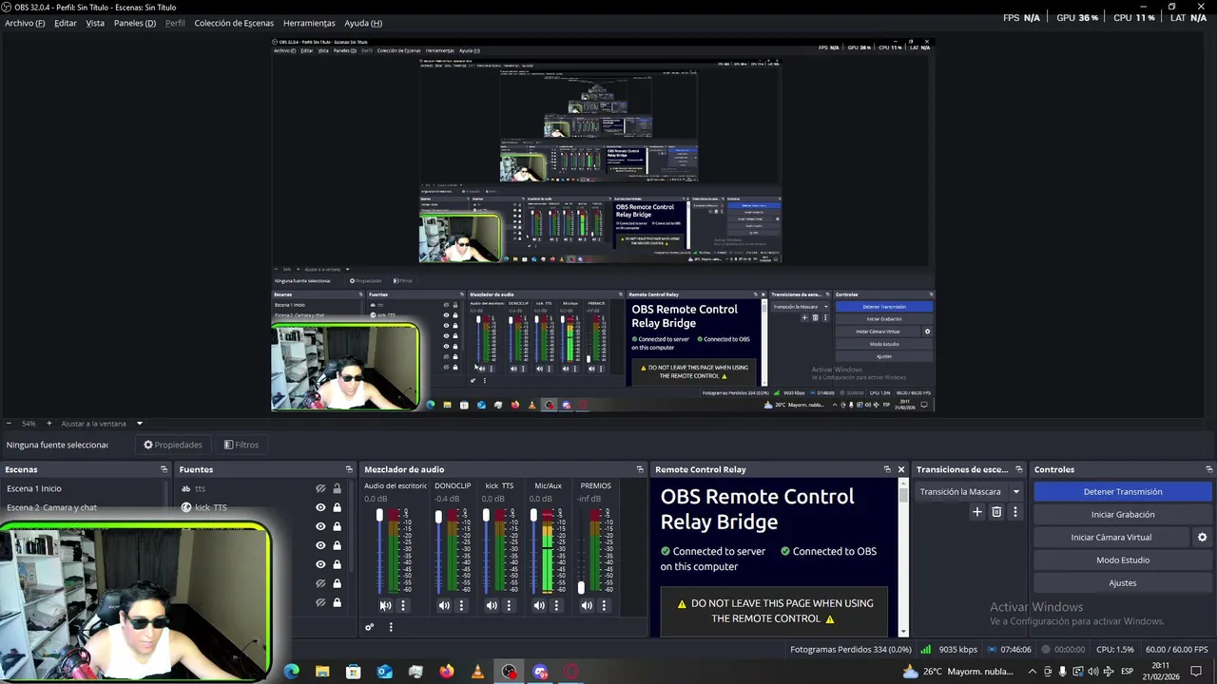Screen dimensions: 1217x684
Task: Click Detener Transmisión button
Action: pyautogui.click(x=1123, y=492)
